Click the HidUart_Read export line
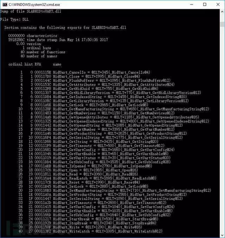225x238 pixels. click(78, 174)
